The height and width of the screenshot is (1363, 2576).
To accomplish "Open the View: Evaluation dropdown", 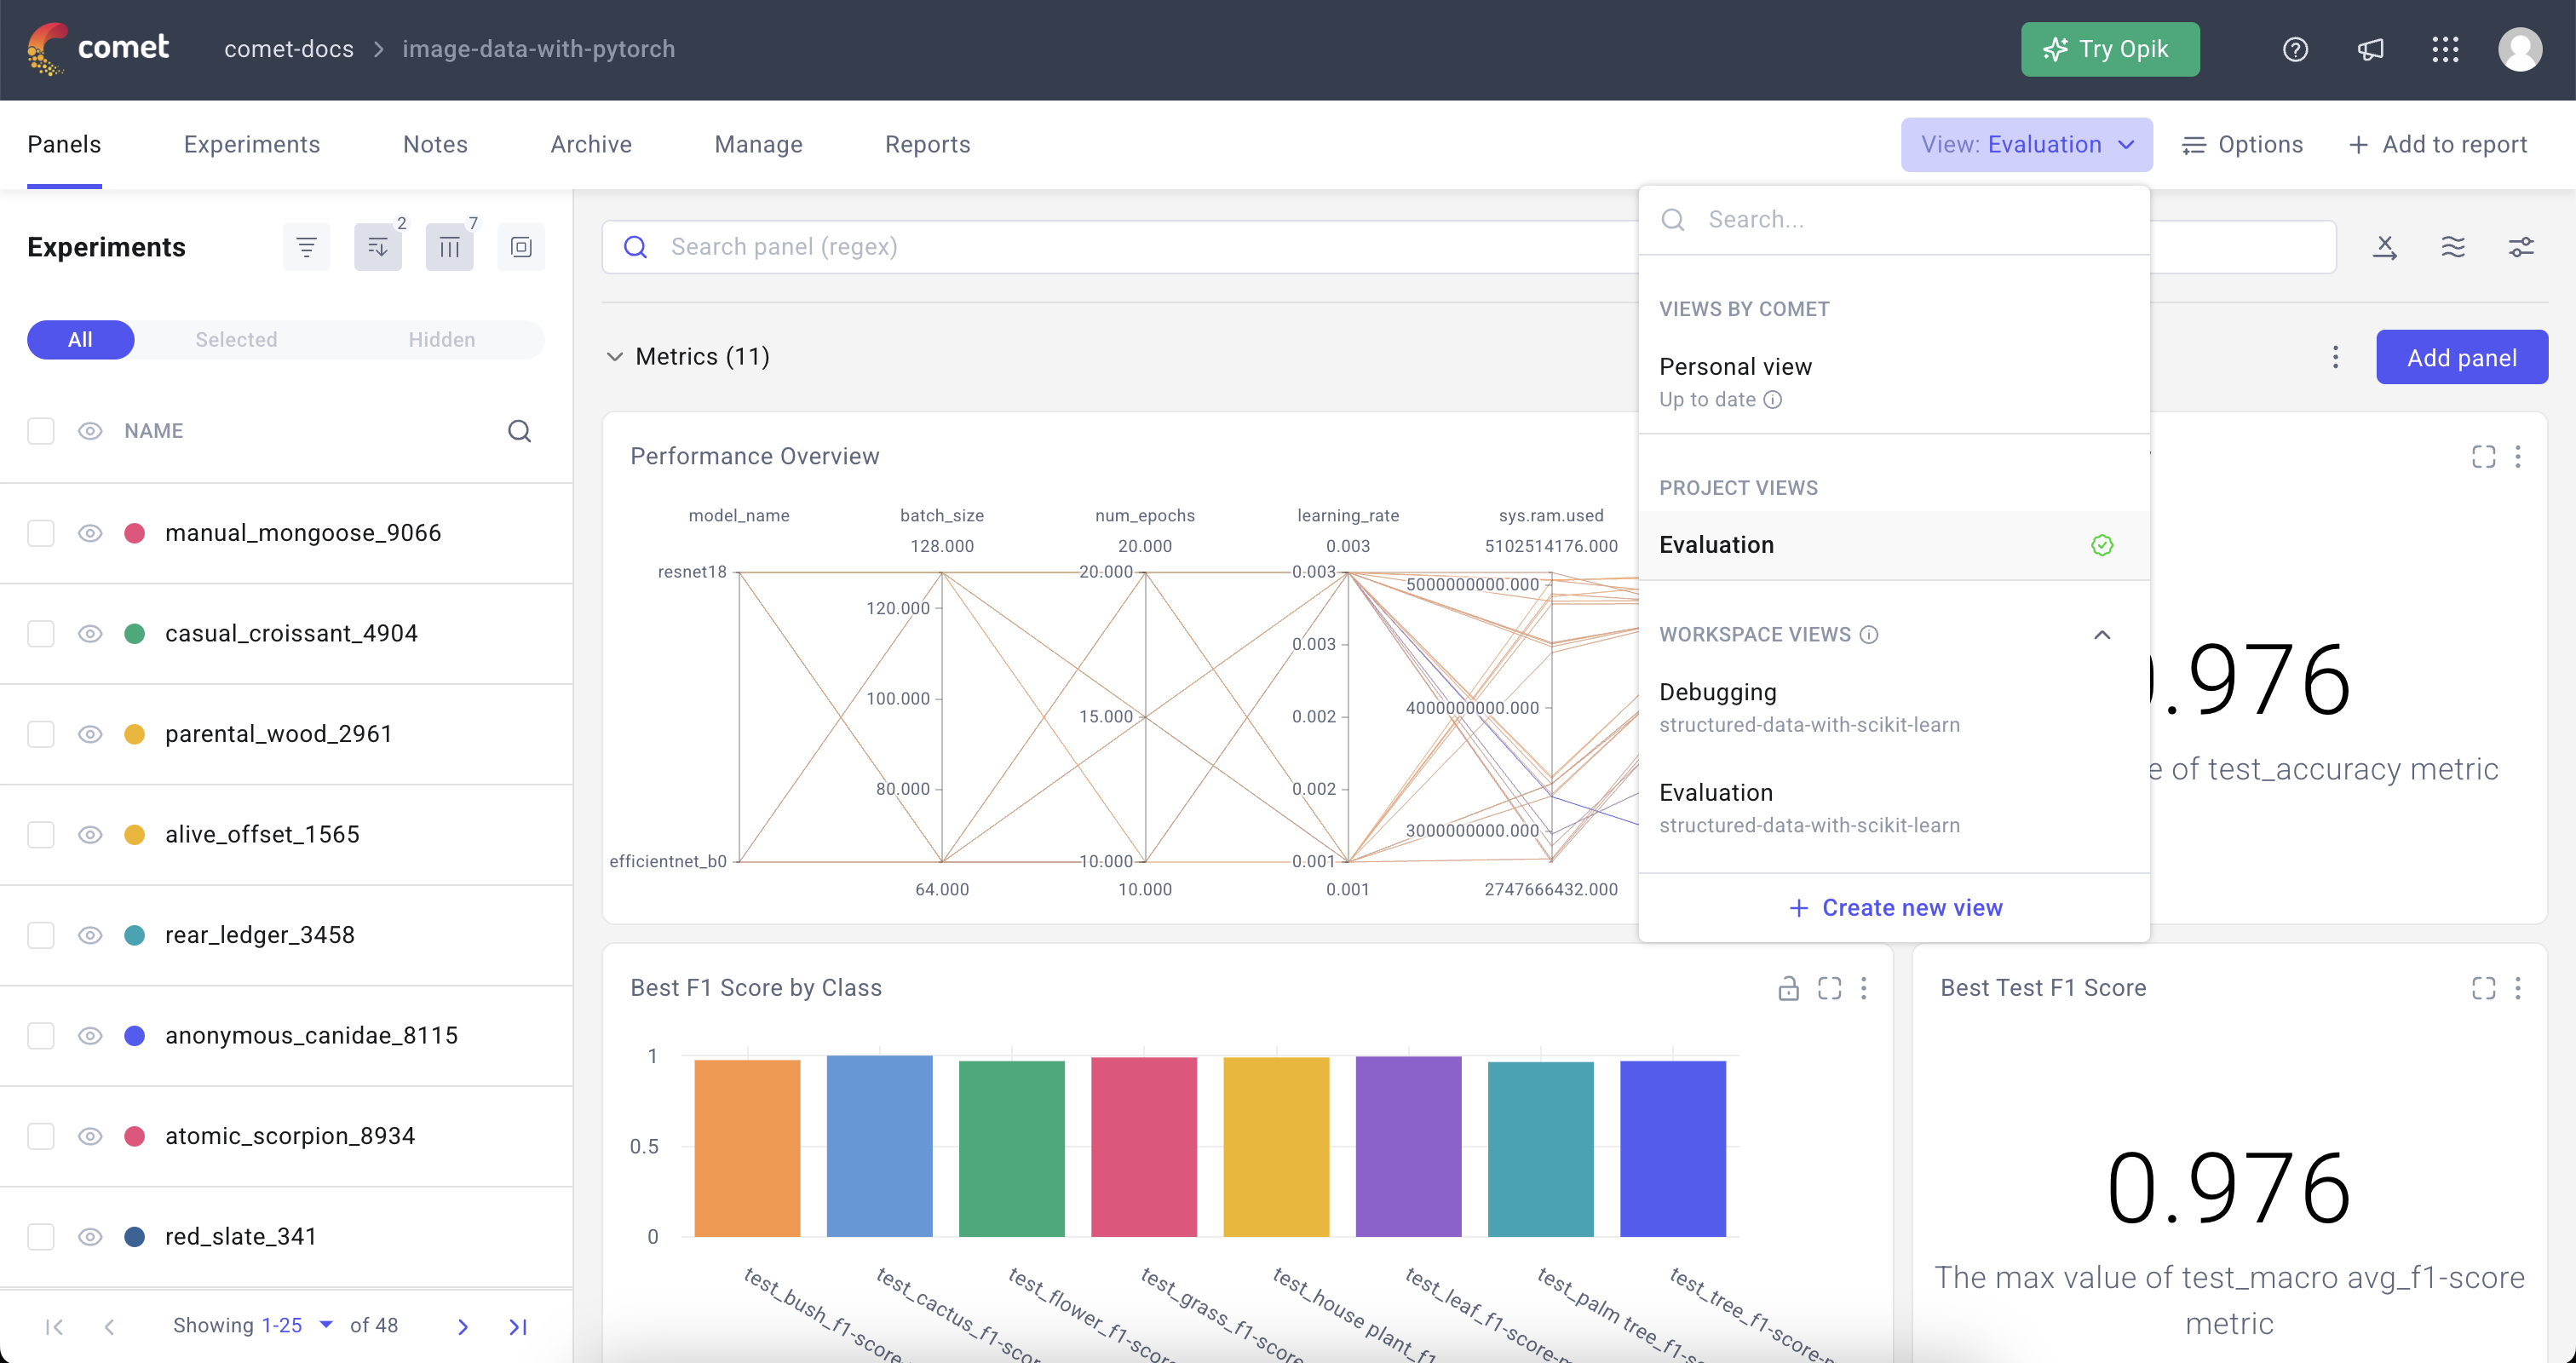I will coord(2026,144).
